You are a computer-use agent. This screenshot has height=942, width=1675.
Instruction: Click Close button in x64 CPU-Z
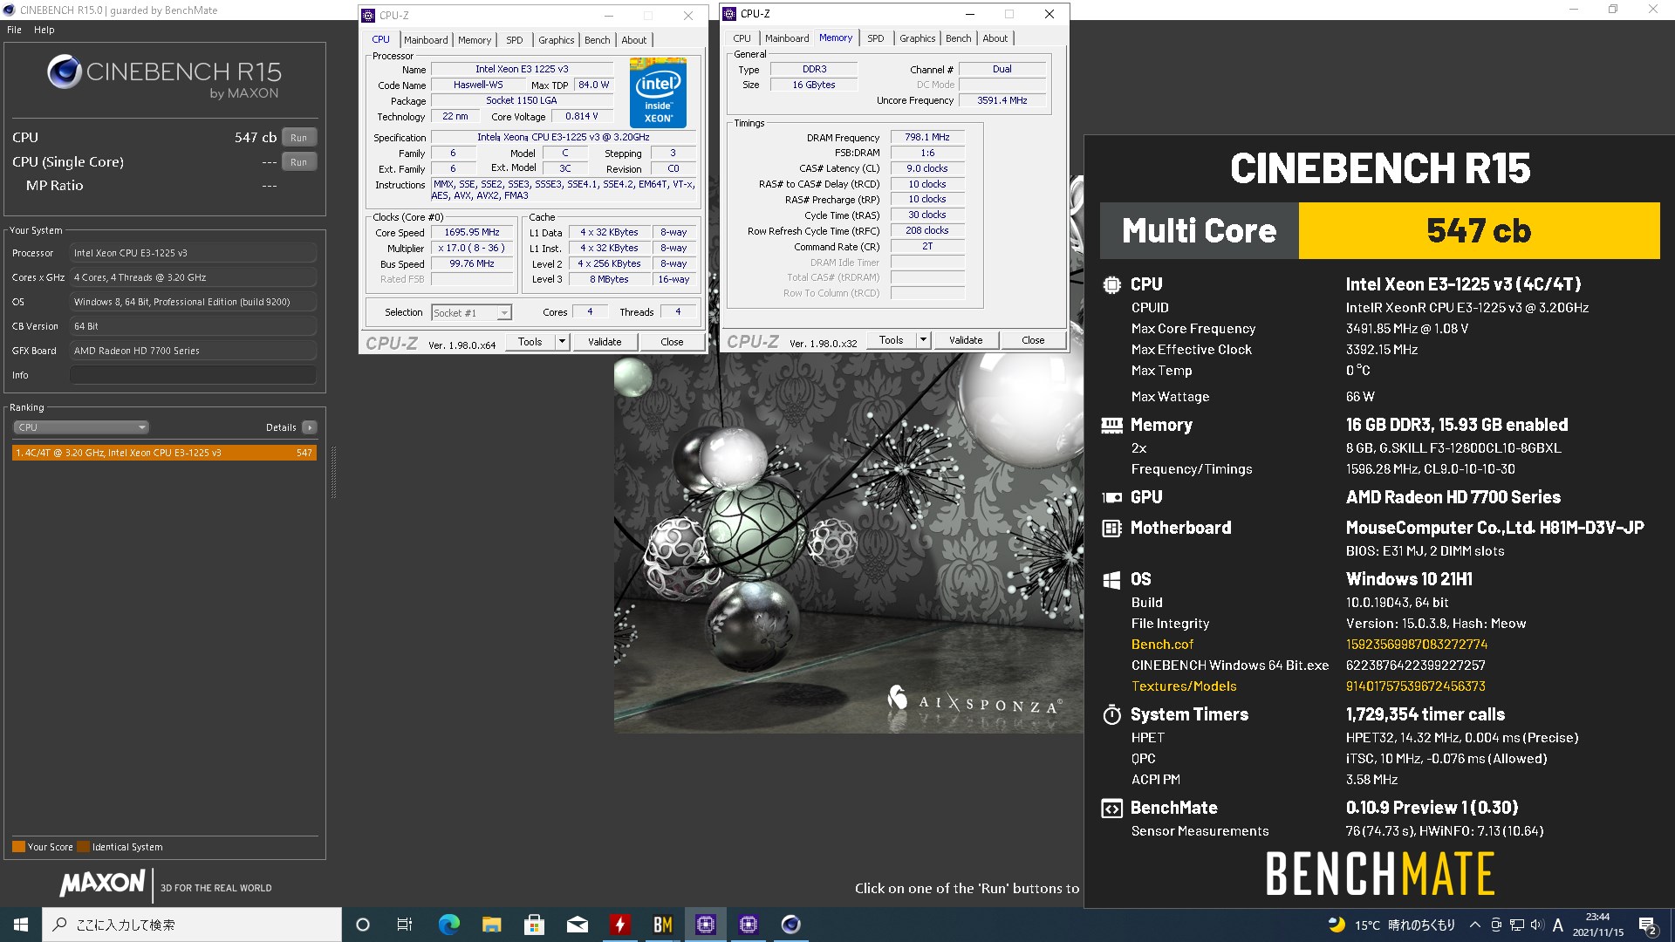(672, 342)
